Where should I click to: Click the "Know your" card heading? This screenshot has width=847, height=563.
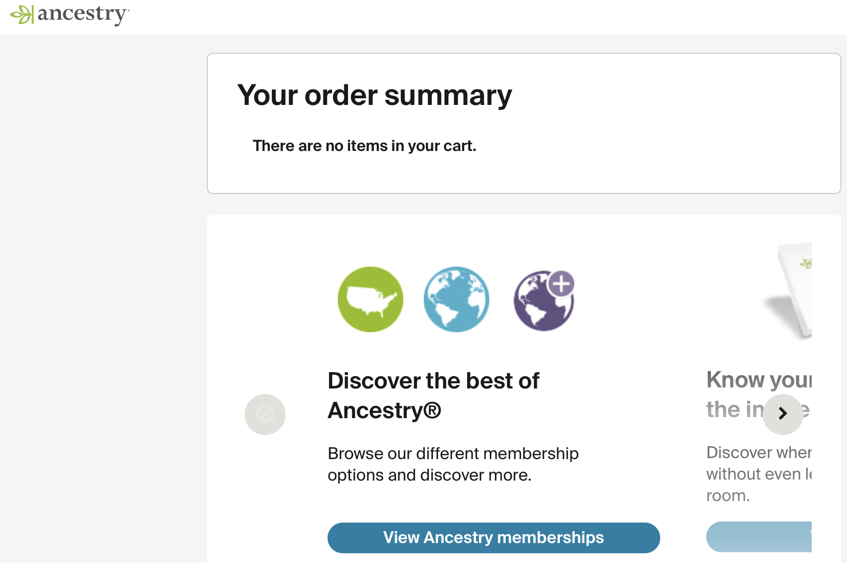pyautogui.click(x=759, y=380)
